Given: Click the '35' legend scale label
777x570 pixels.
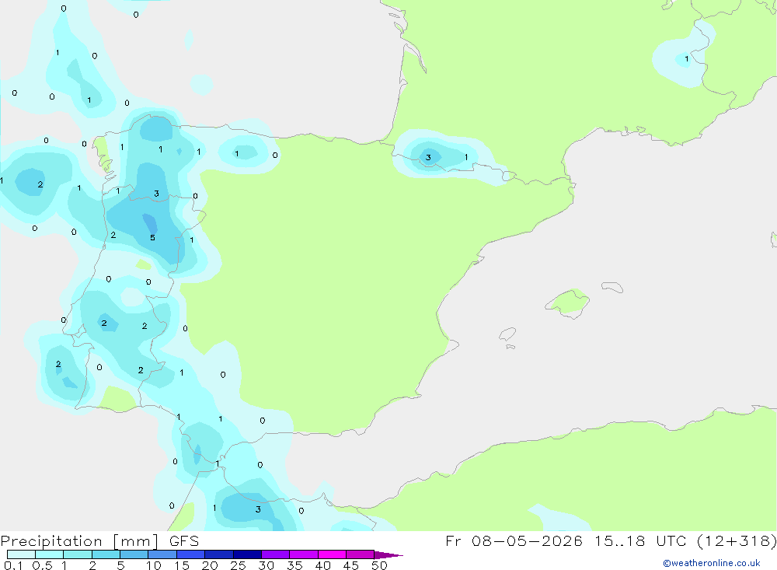Looking at the screenshot, I should [x=294, y=565].
